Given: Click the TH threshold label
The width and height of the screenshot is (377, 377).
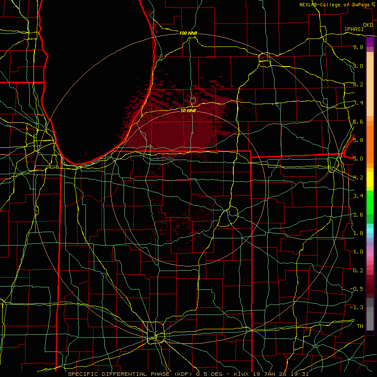Looking at the screenshot, I should click(x=360, y=326).
